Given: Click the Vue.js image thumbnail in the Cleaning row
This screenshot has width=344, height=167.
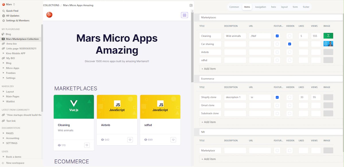Looking at the screenshot, I should click(x=328, y=35).
